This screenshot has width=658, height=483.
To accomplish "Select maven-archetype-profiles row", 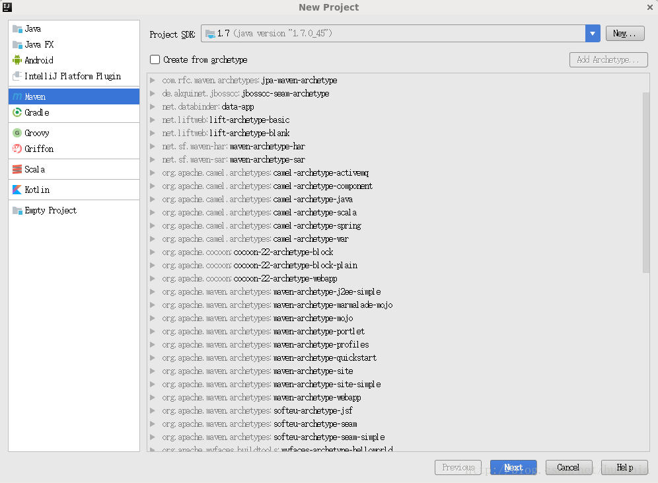I will pos(395,344).
